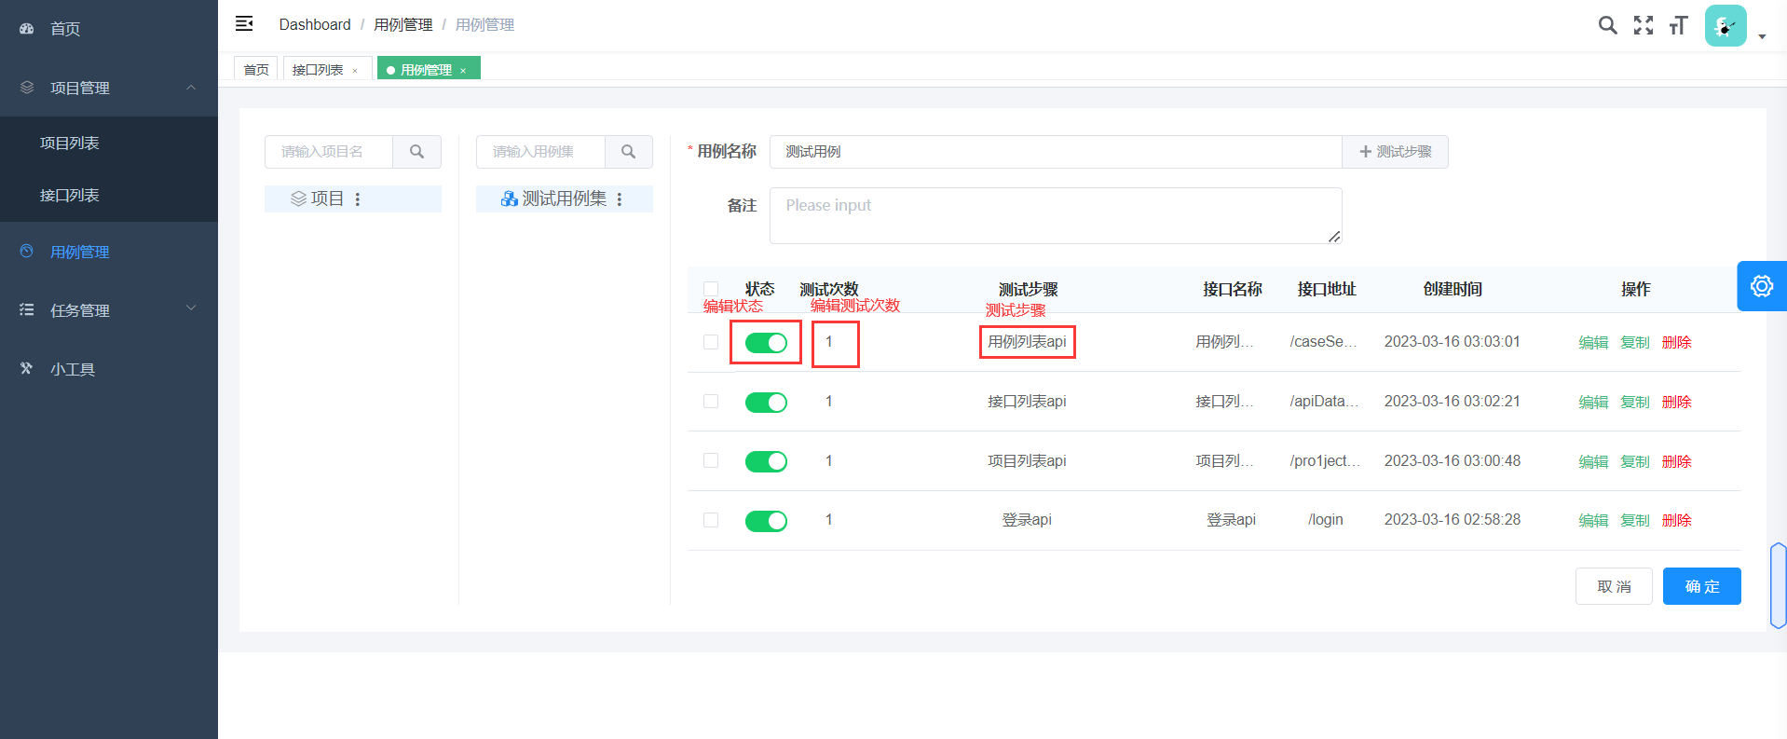Click the test count value of 用例列表api

[x=829, y=342]
